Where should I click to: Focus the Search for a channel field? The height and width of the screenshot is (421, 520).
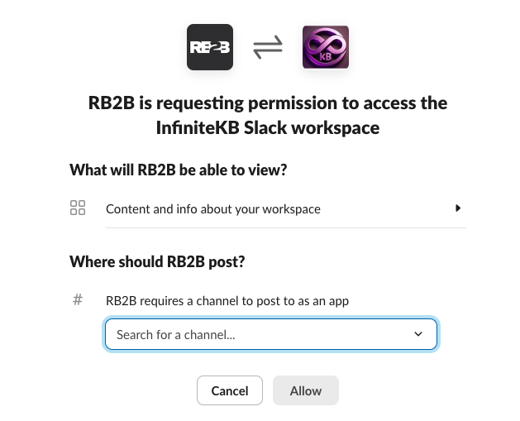(270, 334)
